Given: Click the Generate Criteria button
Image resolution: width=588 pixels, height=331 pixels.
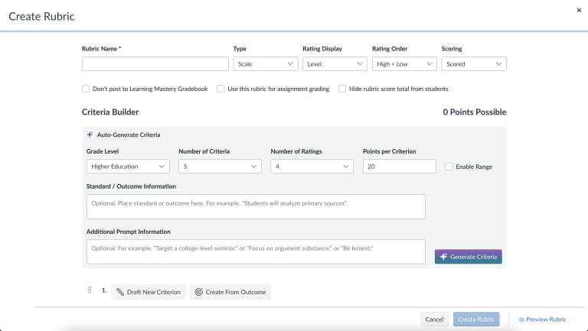Looking at the screenshot, I should [x=469, y=257].
